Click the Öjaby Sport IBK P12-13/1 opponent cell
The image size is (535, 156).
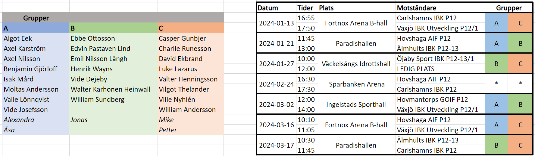[x=435, y=59]
